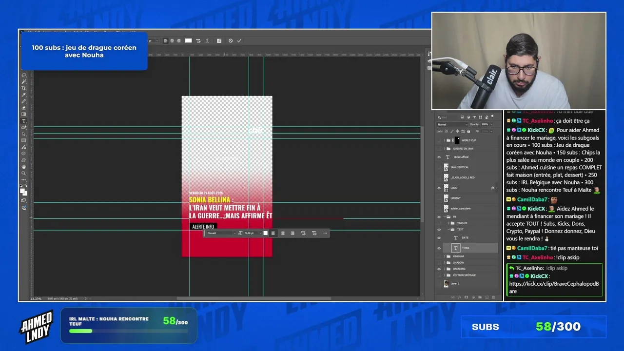The width and height of the screenshot is (624, 351).
Task: Hide the DATE text layer
Action: click(439, 238)
